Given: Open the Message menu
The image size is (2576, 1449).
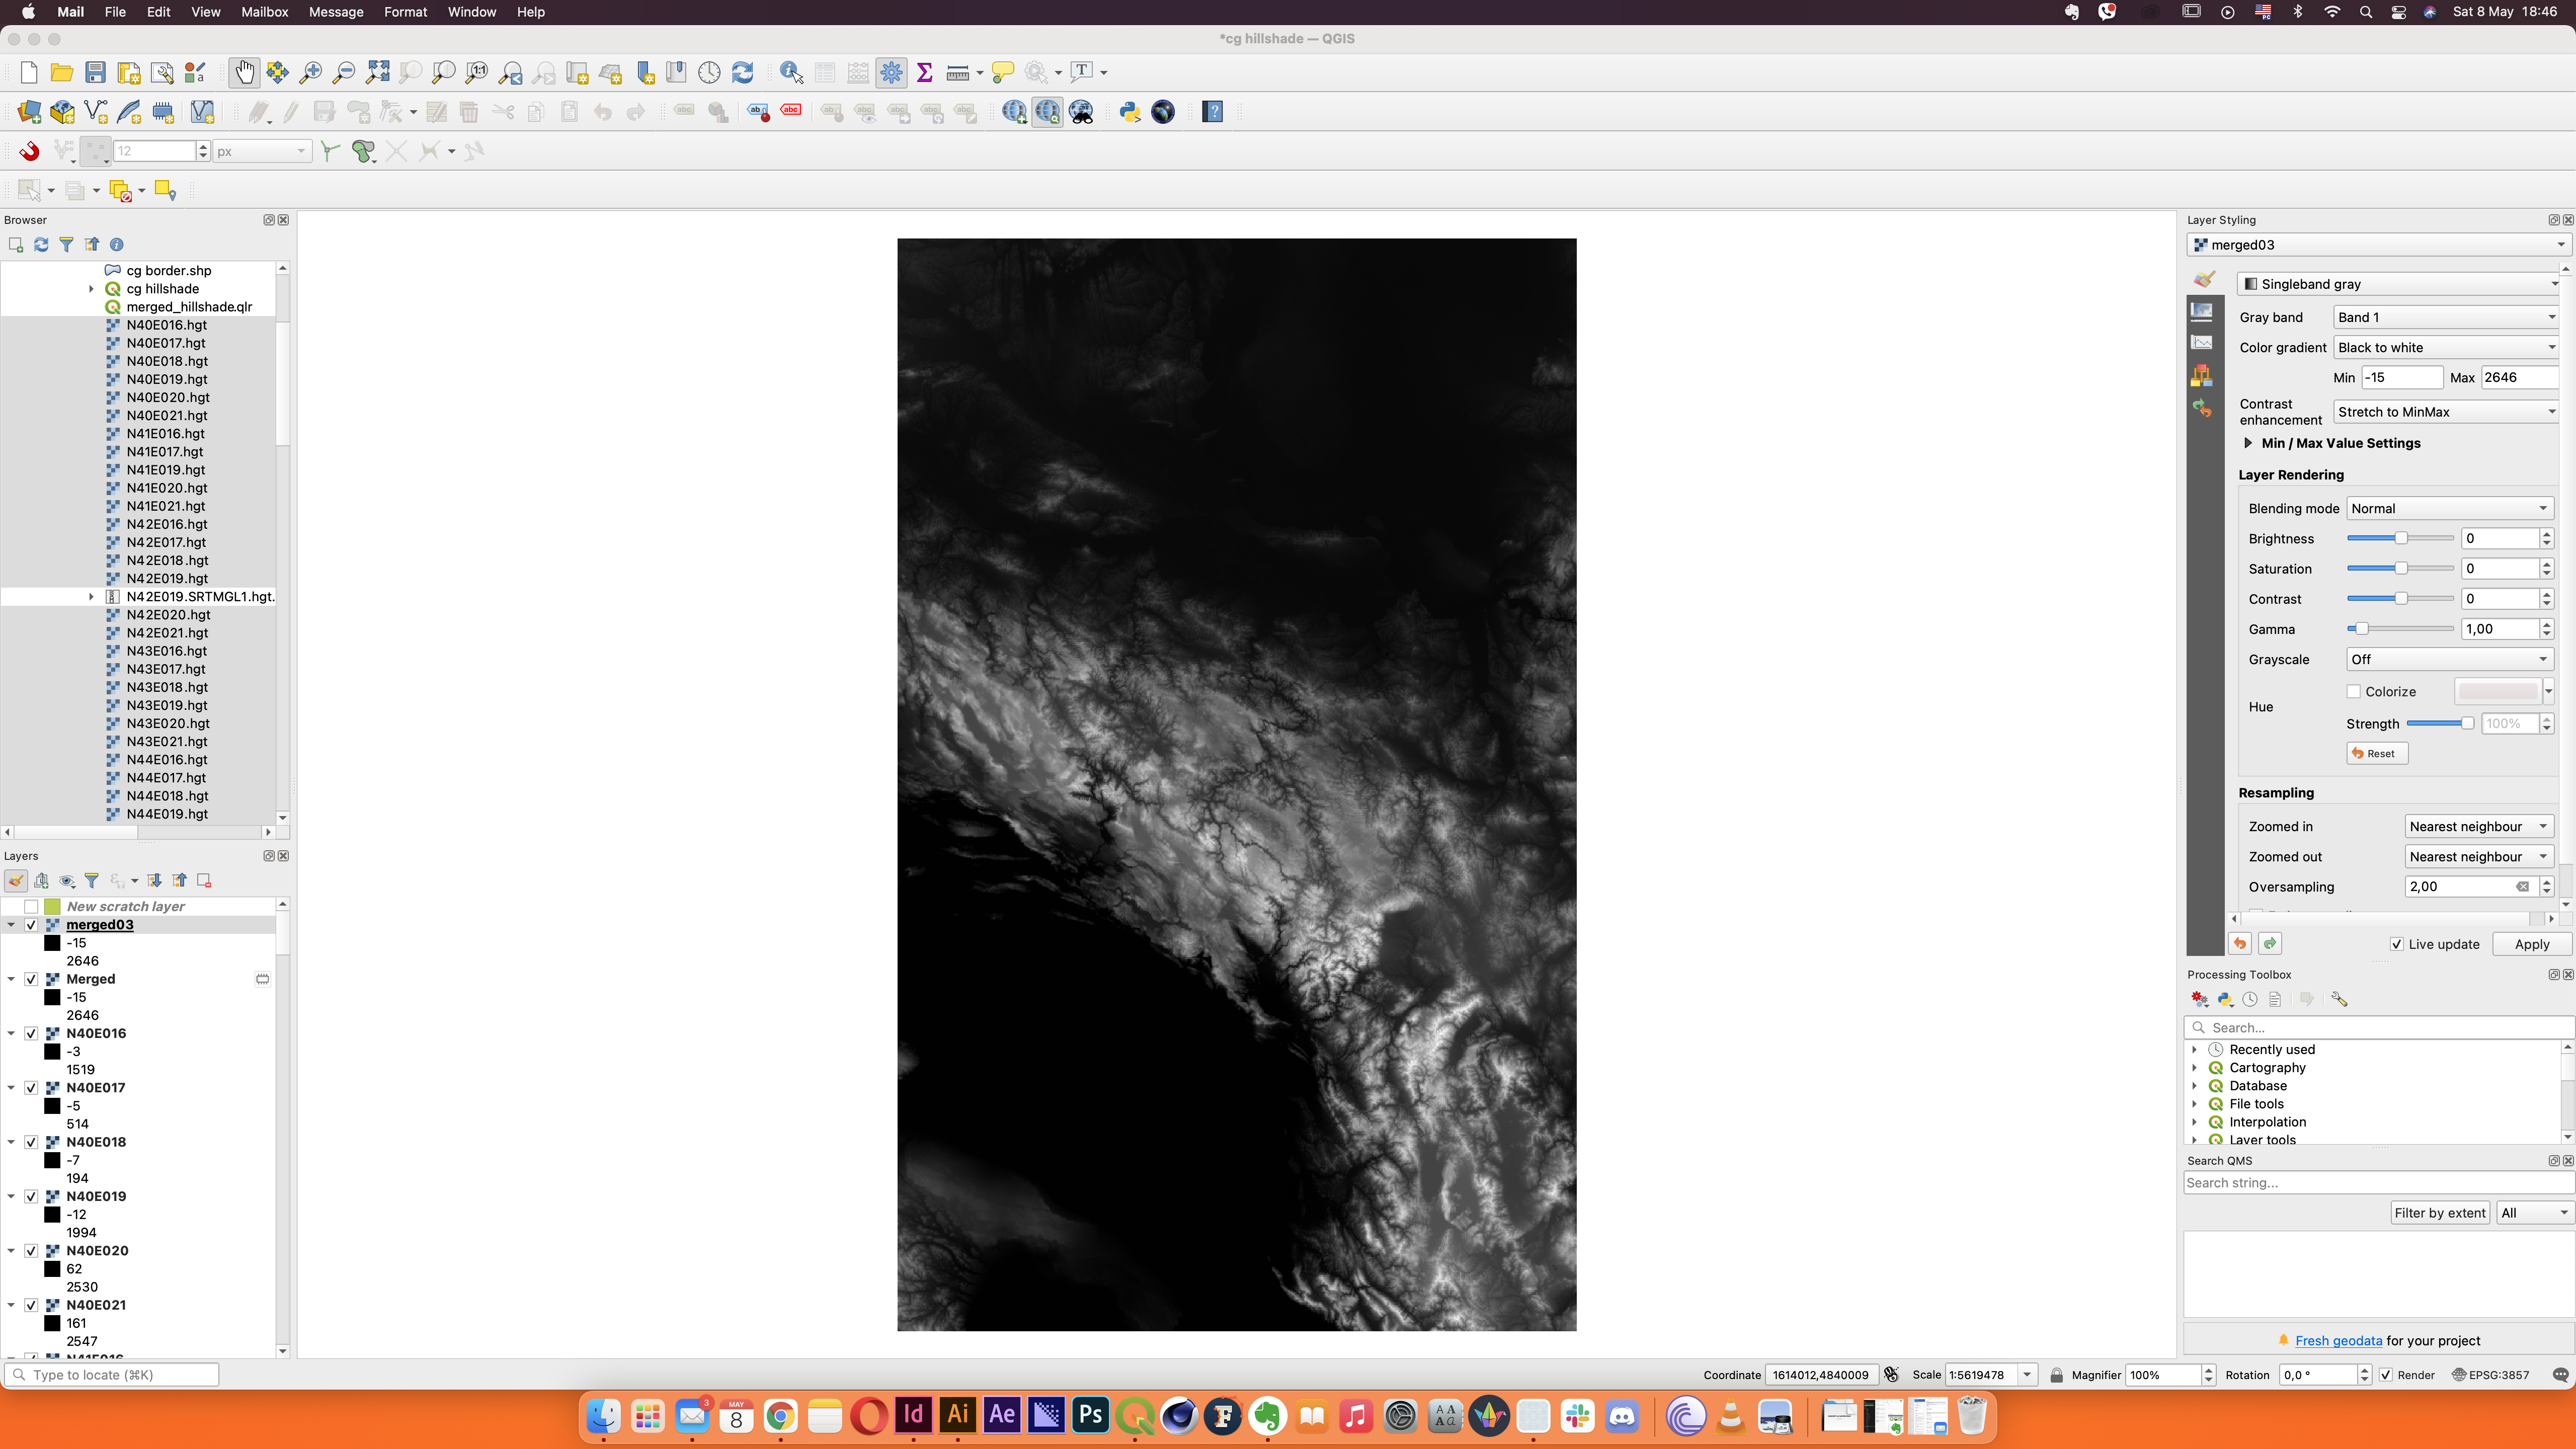Looking at the screenshot, I should tap(336, 12).
